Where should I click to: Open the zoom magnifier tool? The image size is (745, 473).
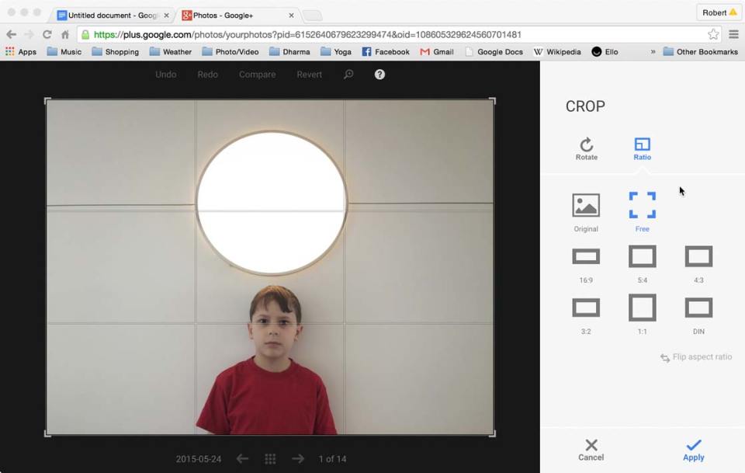348,75
